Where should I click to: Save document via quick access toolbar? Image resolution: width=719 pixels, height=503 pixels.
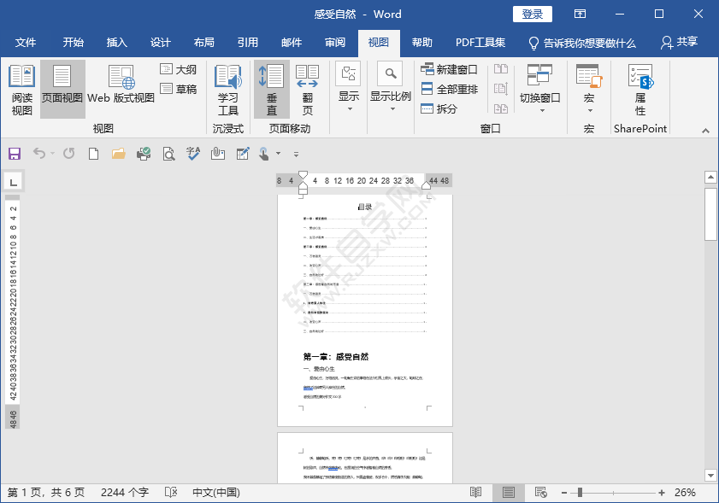tap(15, 154)
